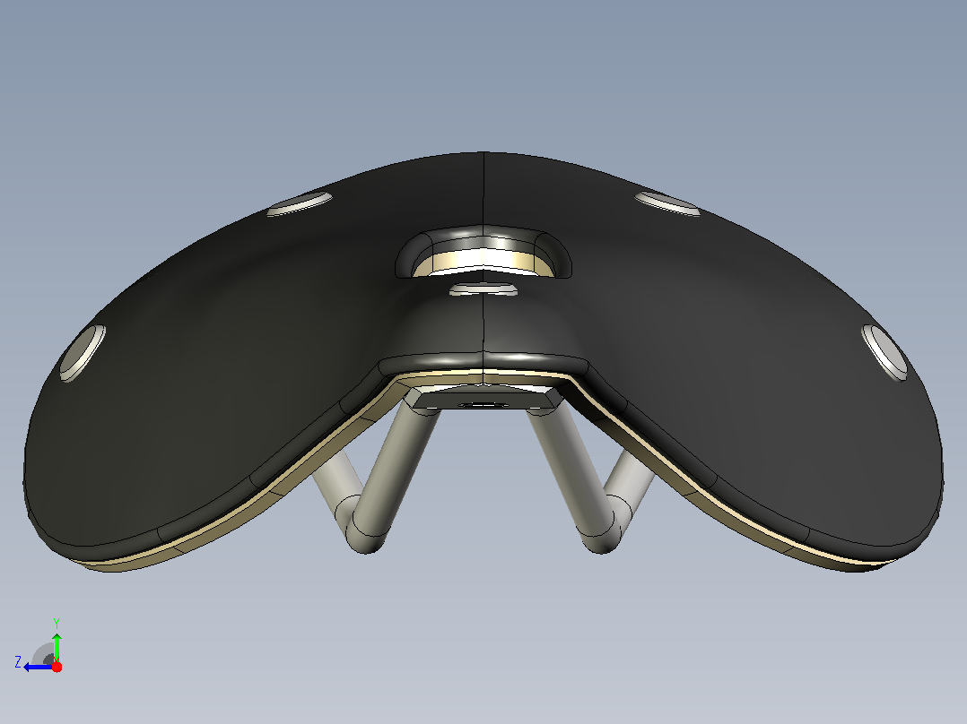Click the red X axis dot on the triad
The image size is (967, 724).
point(57,667)
